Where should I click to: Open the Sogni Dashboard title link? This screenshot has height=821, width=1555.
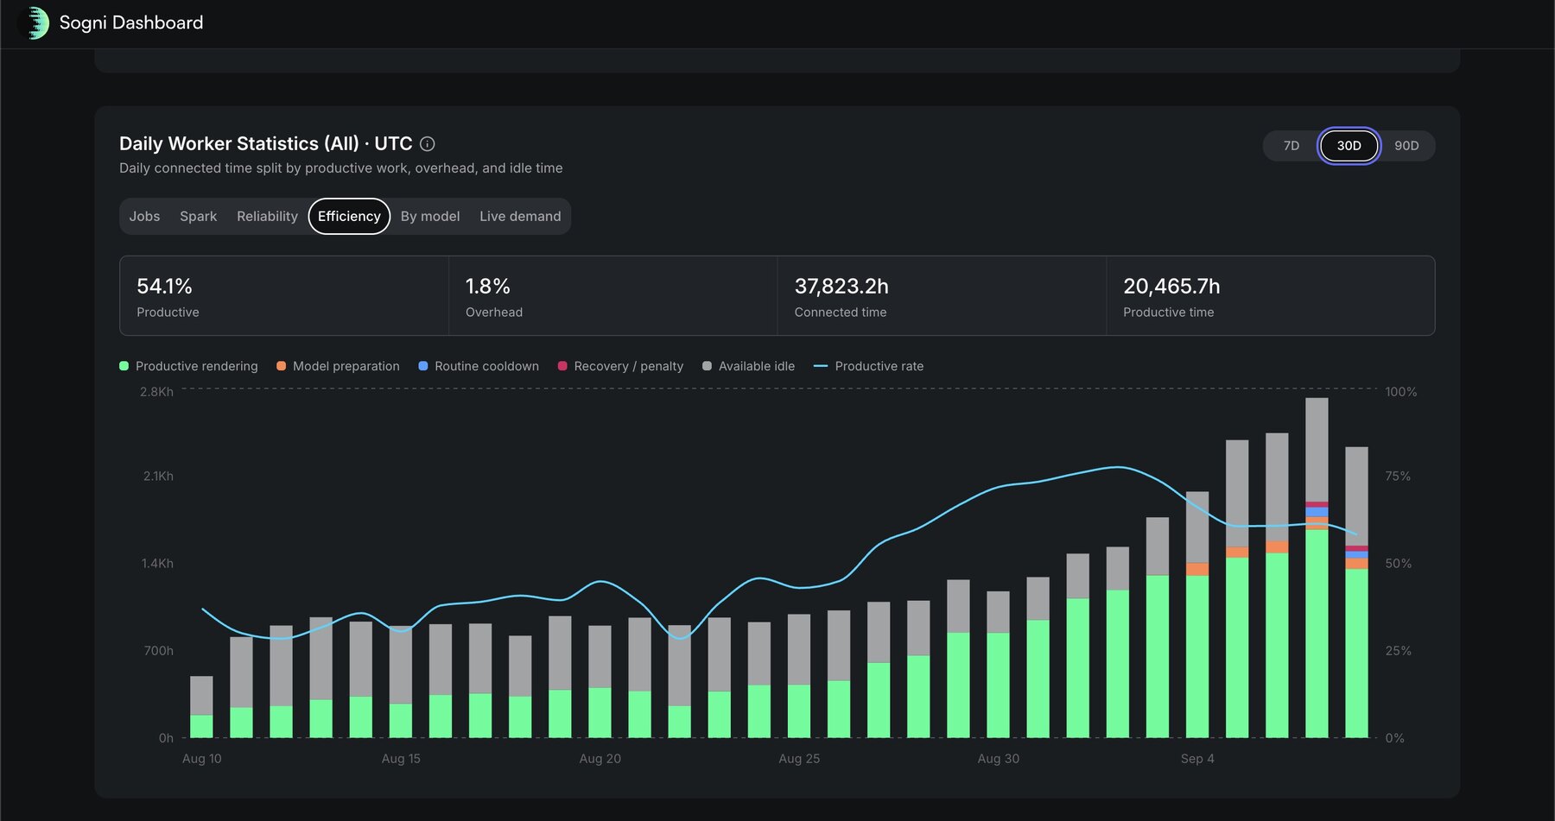131,23
